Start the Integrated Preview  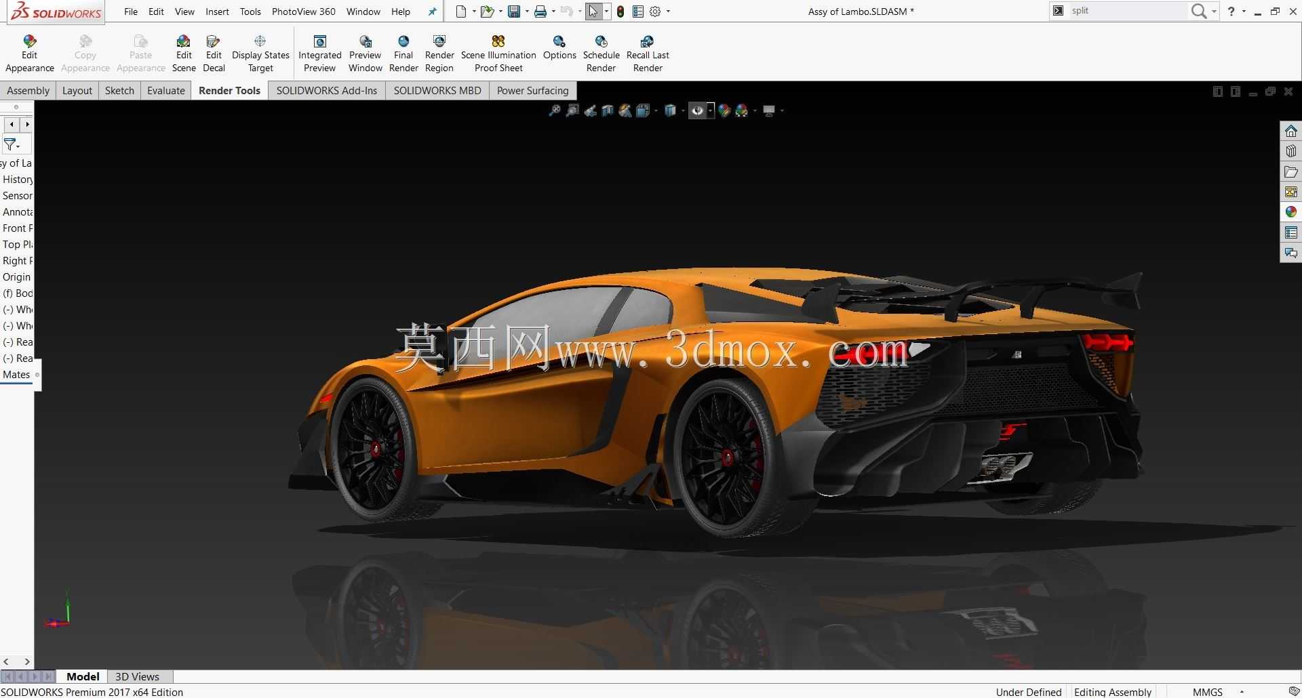320,54
